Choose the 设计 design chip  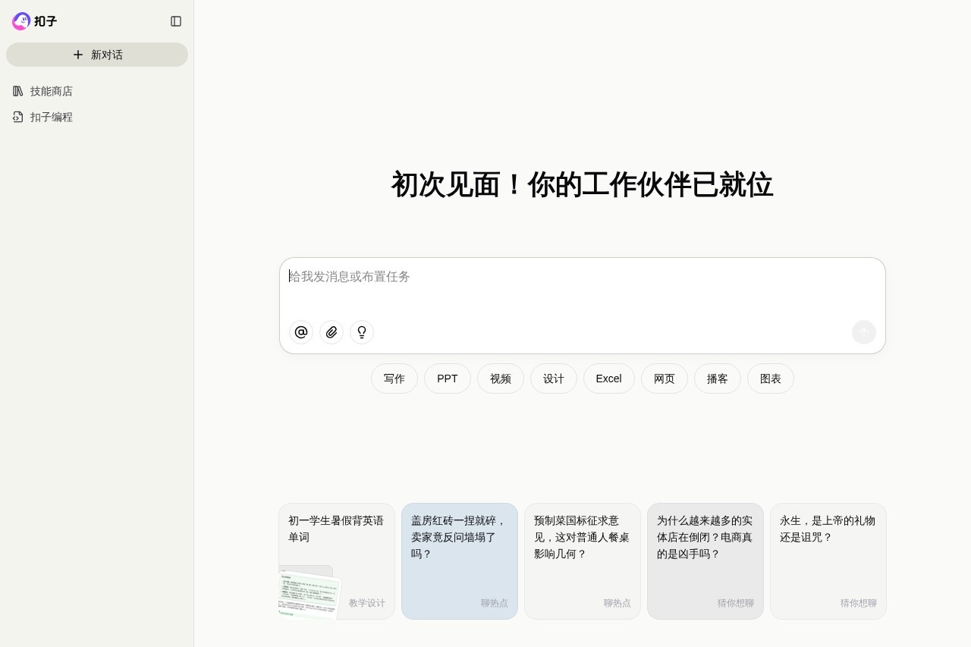pyautogui.click(x=554, y=378)
